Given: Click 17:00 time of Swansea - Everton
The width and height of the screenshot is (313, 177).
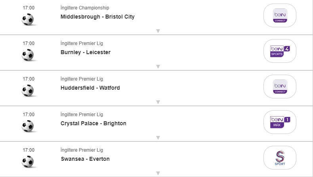Looking at the screenshot, I should (29, 150).
